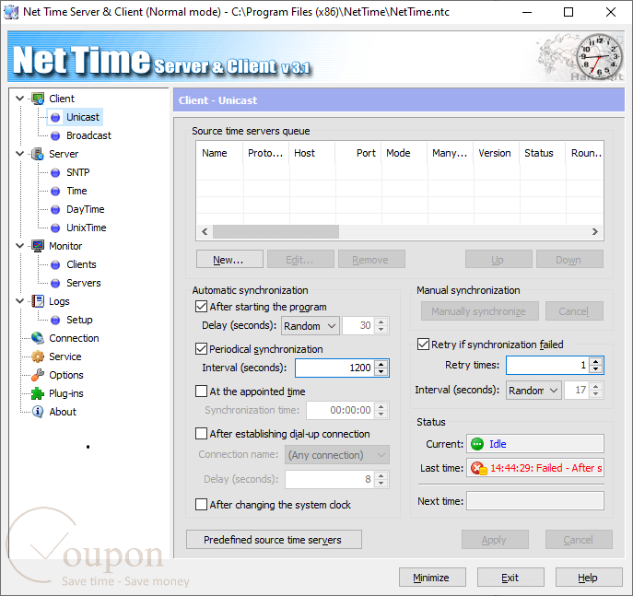Click Predefined source time servers button
Viewport: 633px width, 596px height.
(274, 540)
